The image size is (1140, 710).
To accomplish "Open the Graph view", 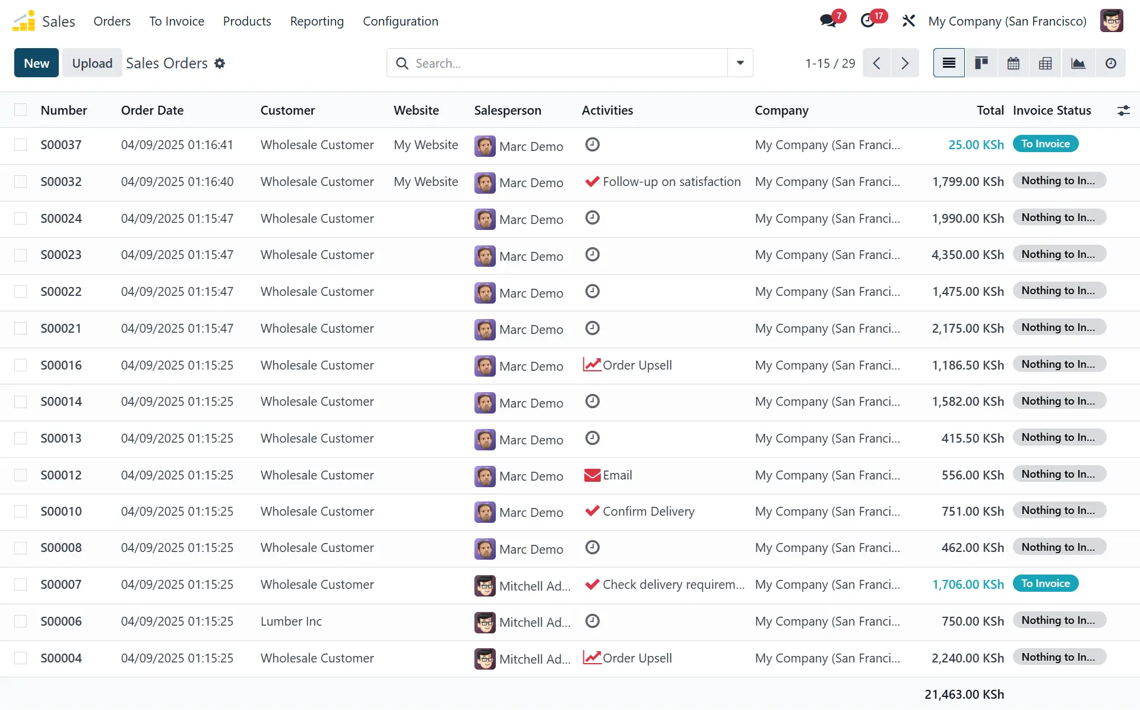I will click(1078, 63).
